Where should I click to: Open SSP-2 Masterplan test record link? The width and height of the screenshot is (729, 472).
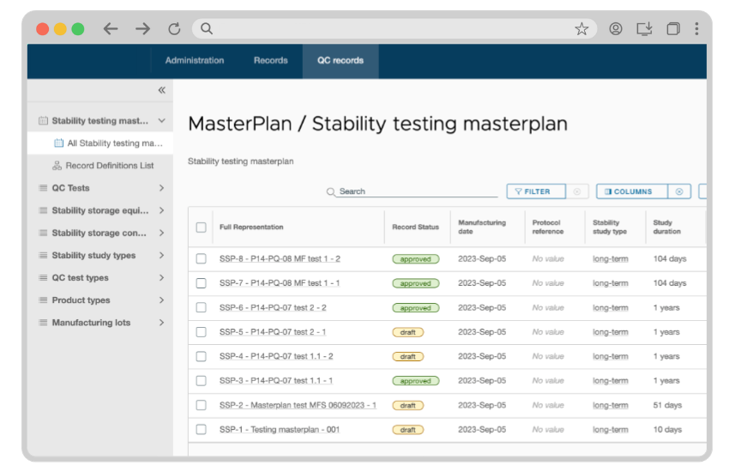pos(298,405)
